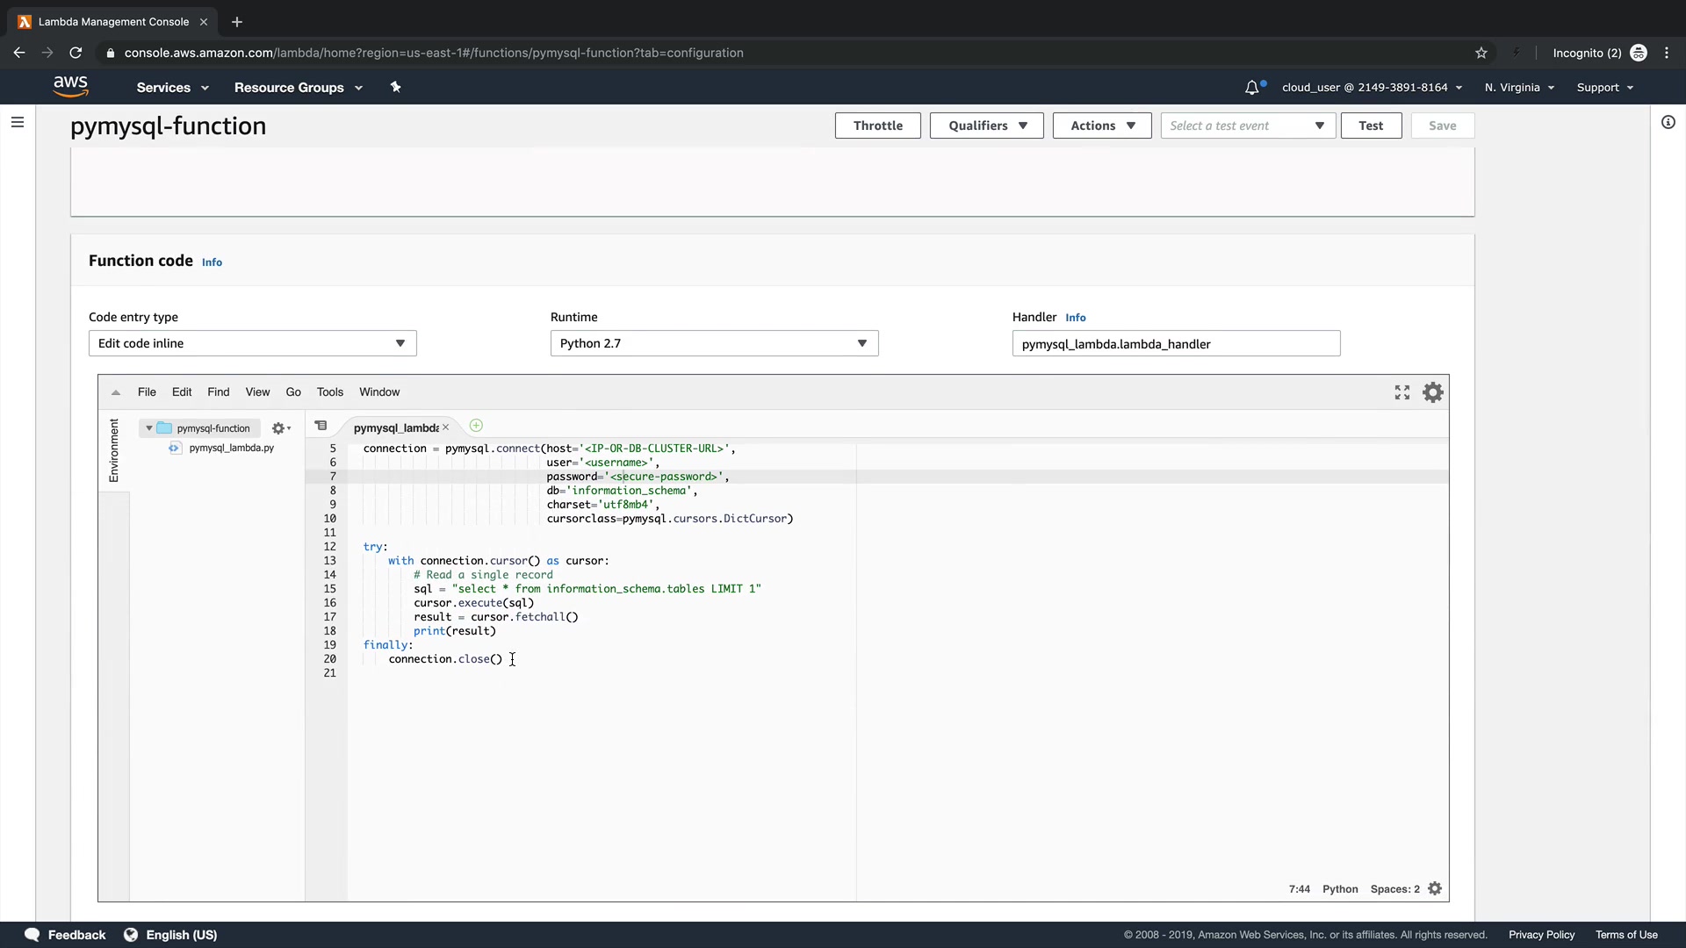1686x948 pixels.
Task: Click the status bar preferences gear icon
Action: pyautogui.click(x=1435, y=888)
